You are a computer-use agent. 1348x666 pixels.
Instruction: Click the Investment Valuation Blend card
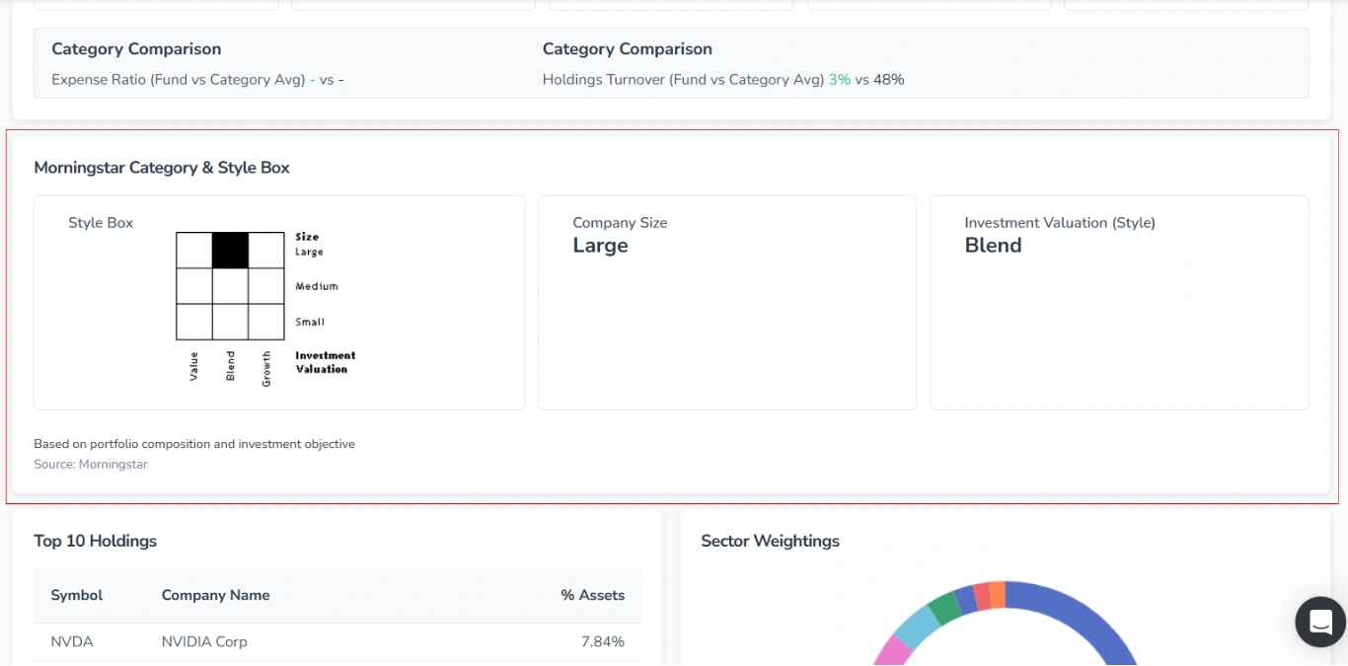(x=1119, y=302)
